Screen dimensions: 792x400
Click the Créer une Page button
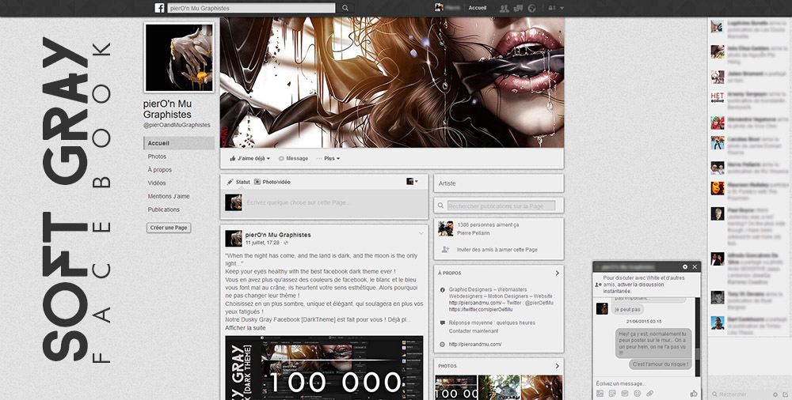coord(169,228)
